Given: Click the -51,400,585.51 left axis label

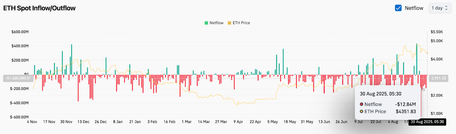Looking at the screenshot, I should (18, 78).
